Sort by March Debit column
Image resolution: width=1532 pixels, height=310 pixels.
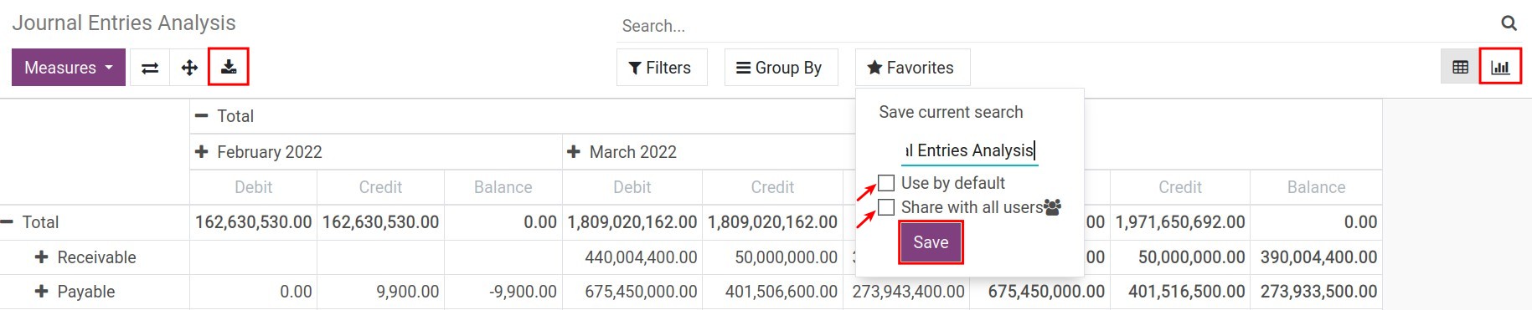(632, 187)
